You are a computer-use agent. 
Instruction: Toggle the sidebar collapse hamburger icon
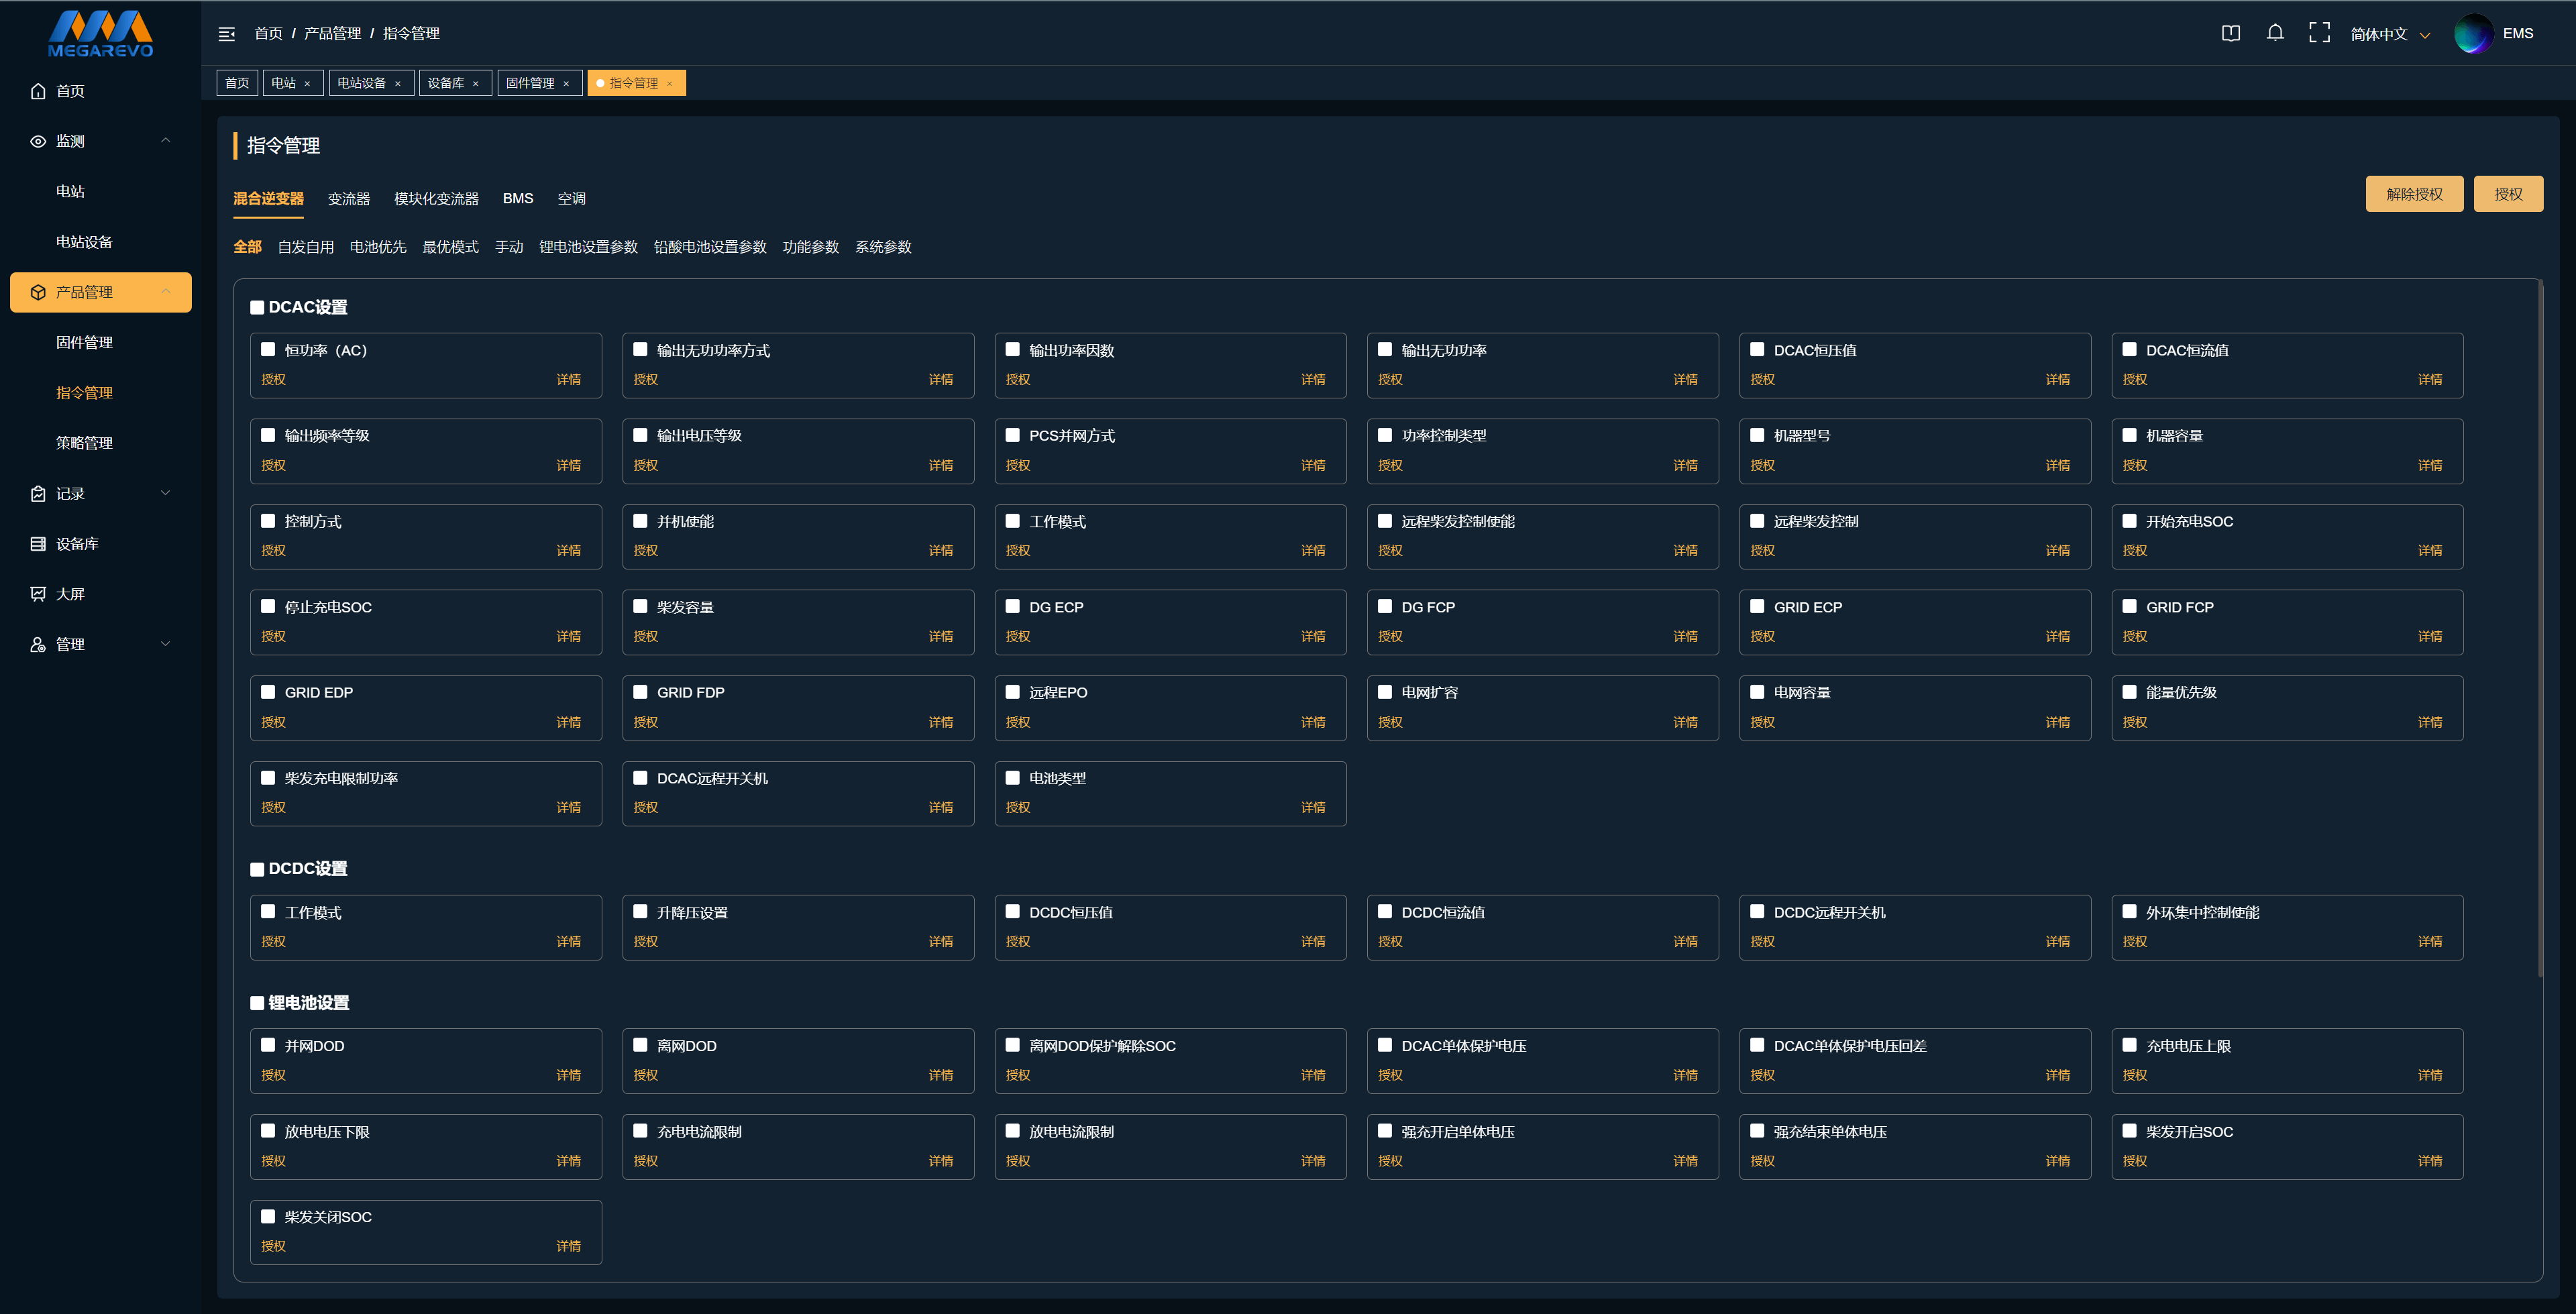227,34
